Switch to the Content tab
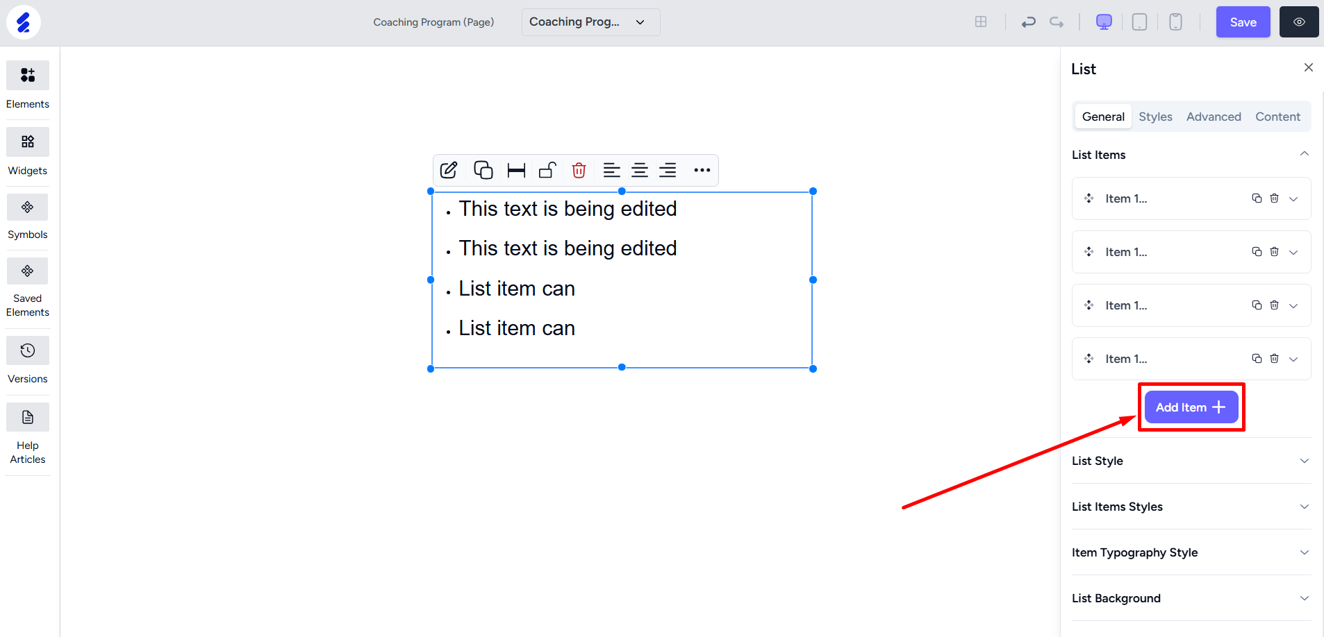The image size is (1324, 637). (1277, 117)
